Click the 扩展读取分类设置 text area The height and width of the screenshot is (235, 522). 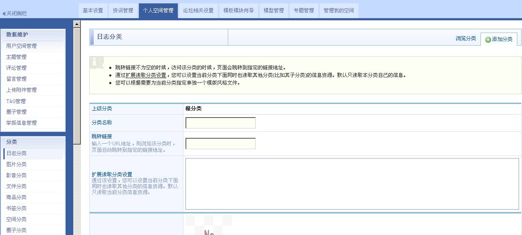tap(352, 184)
